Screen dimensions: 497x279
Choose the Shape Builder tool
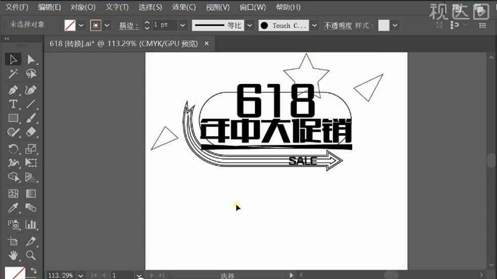(13, 177)
